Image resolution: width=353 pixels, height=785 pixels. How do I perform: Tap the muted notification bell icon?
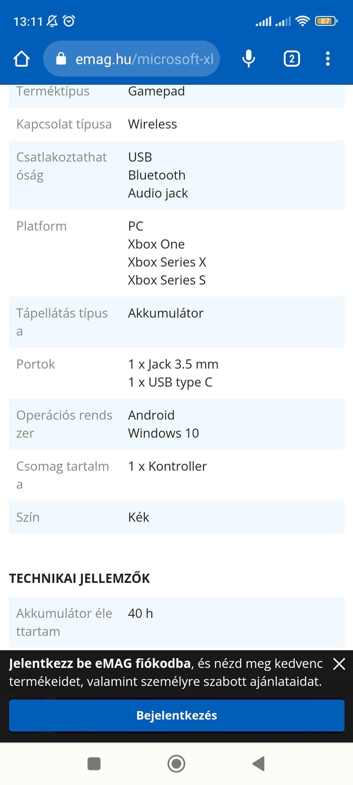52,21
